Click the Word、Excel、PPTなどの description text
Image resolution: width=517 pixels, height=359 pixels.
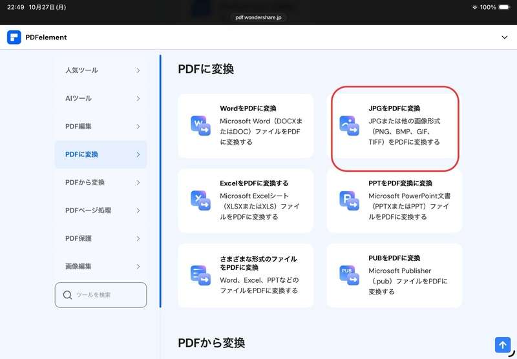[259, 285]
